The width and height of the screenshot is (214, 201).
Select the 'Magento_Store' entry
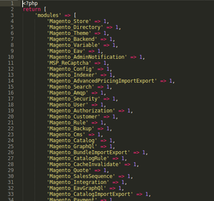[x=69, y=21]
